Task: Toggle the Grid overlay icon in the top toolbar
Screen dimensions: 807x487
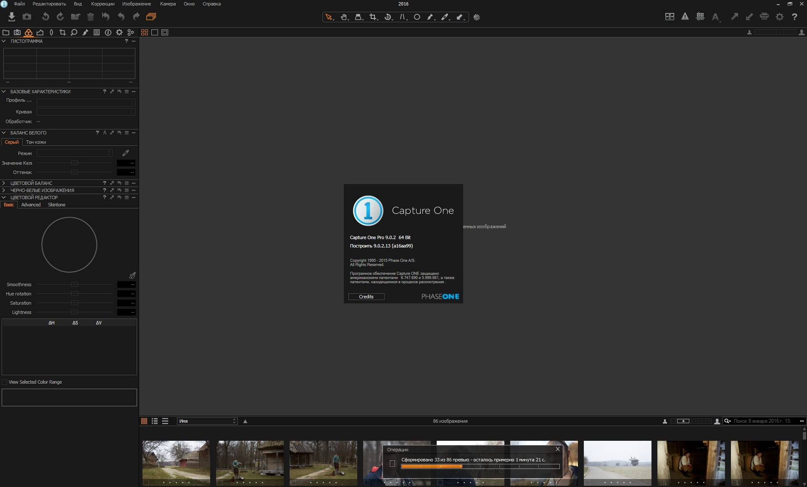Action: [x=700, y=17]
